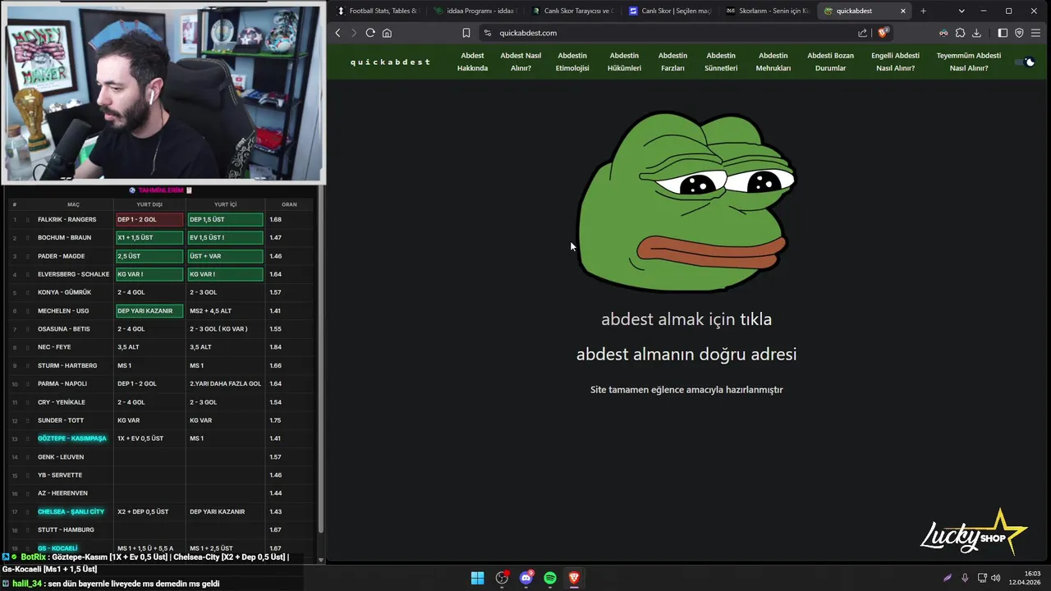Toggle the dark mode switch on the site
The image size is (1051, 591).
click(x=1026, y=62)
